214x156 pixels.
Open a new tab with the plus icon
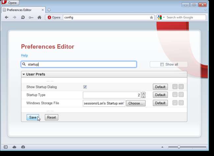tap(49, 10)
